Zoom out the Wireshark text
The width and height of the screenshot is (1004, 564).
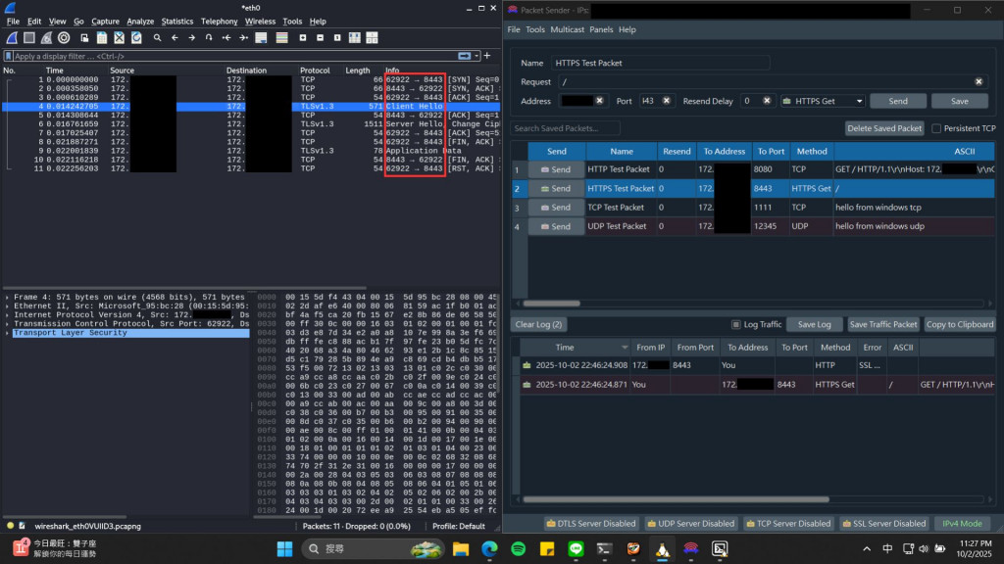pos(321,38)
